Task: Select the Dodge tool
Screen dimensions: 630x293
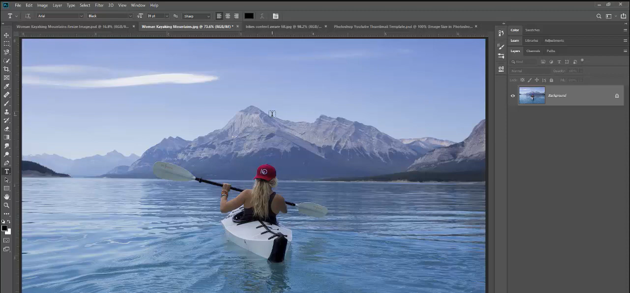Action: point(6,154)
